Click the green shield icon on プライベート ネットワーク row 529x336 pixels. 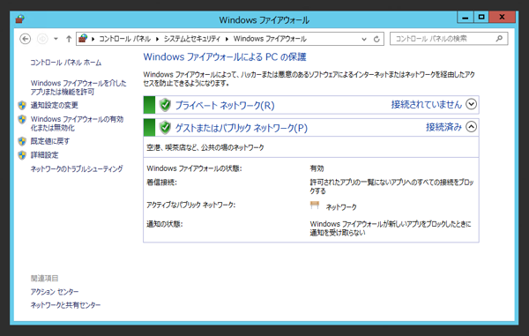pos(165,105)
